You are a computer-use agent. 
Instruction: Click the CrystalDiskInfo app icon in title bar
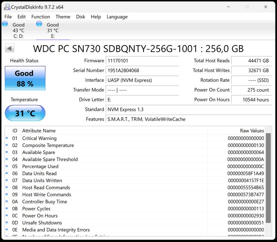click(x=7, y=7)
